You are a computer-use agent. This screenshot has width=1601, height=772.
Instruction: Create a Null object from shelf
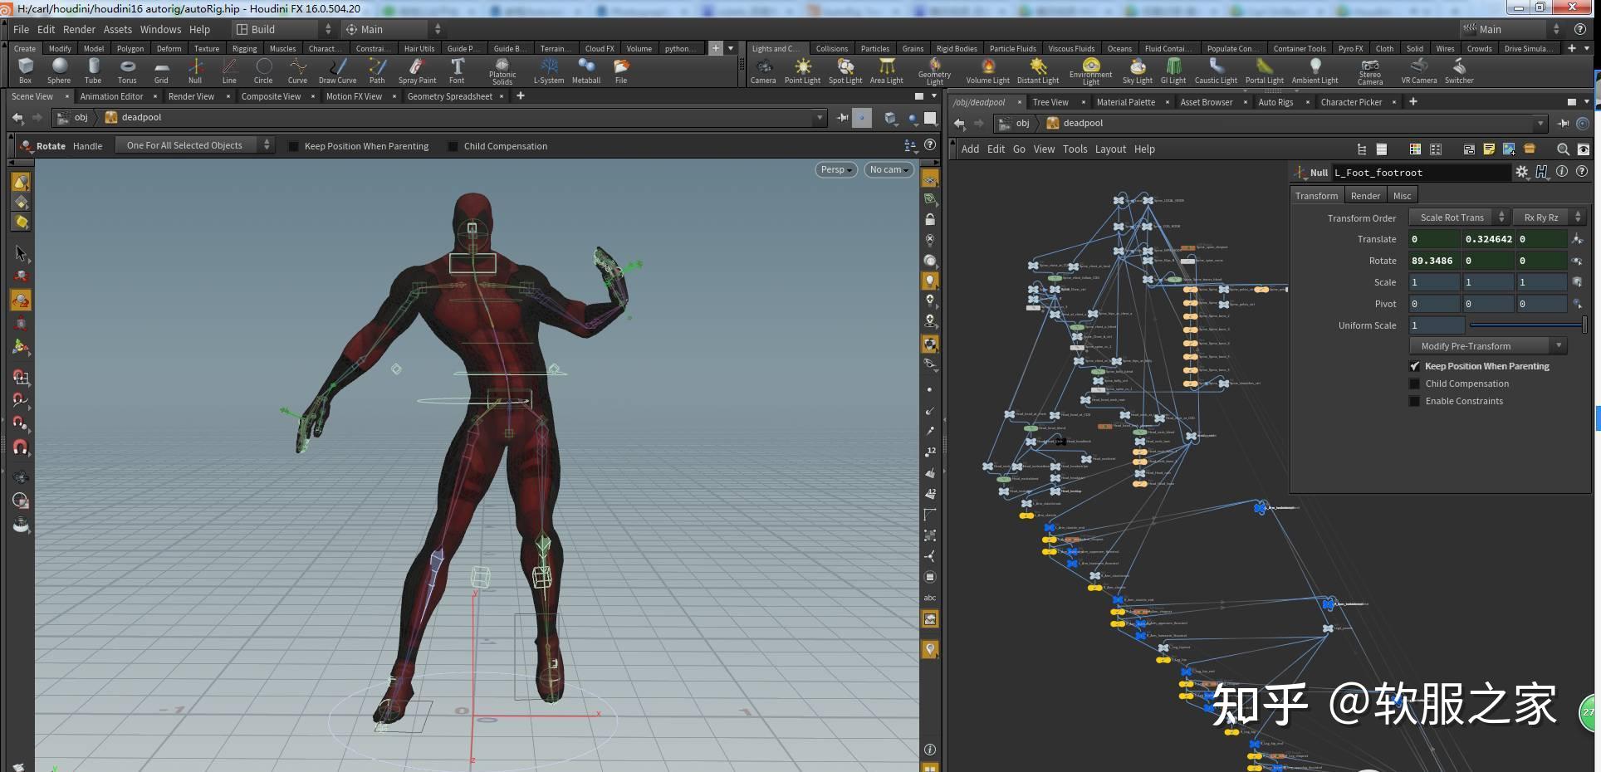195,70
